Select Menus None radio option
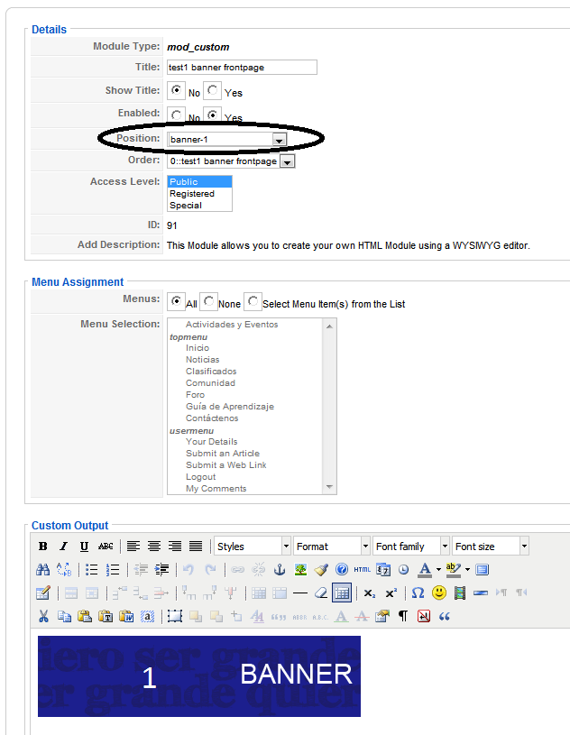Screen dimensions: 570x735 [208, 301]
